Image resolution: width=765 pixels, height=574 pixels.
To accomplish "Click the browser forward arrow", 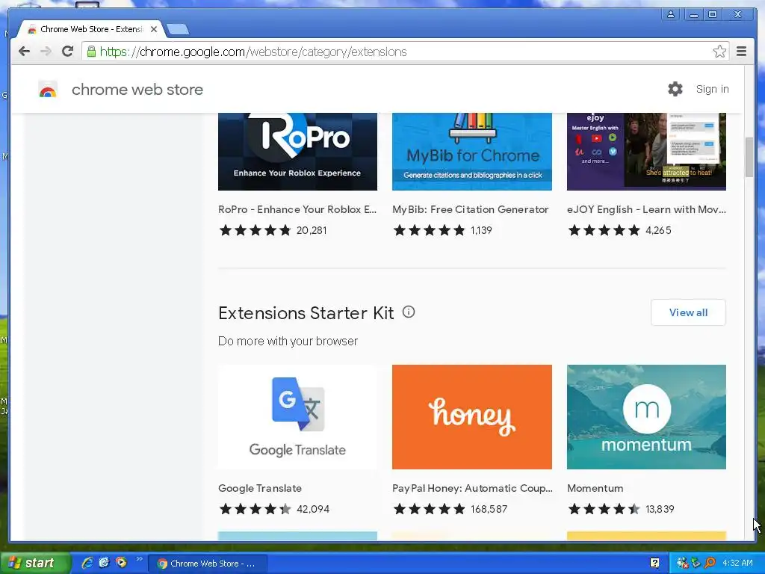I will point(46,52).
